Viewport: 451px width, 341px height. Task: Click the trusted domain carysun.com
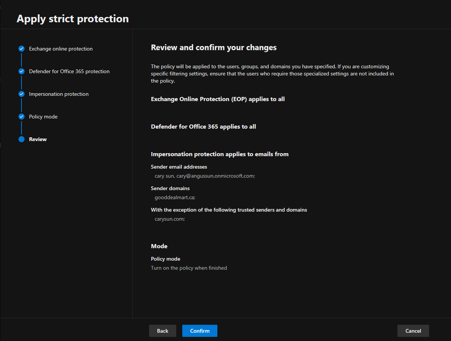coord(170,219)
